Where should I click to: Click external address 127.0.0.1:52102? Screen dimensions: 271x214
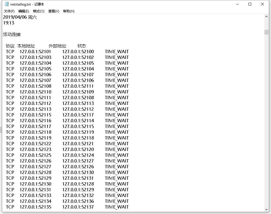(x=78, y=57)
